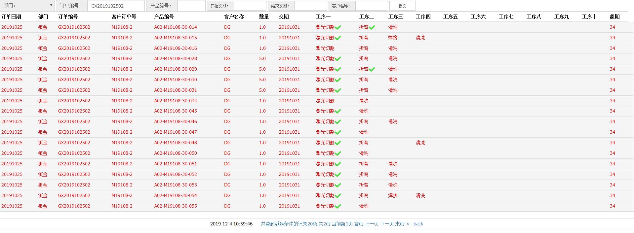
Task: Focus the 订单编号 order number field
Action: point(116,6)
